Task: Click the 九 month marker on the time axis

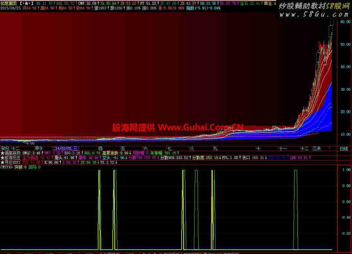Action: tap(215, 148)
